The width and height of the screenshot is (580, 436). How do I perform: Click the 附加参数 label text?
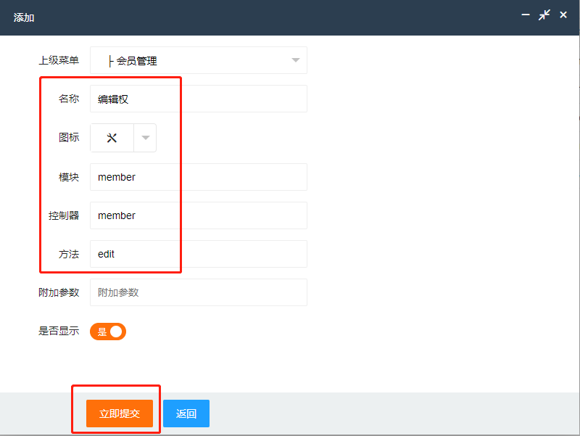pos(58,292)
